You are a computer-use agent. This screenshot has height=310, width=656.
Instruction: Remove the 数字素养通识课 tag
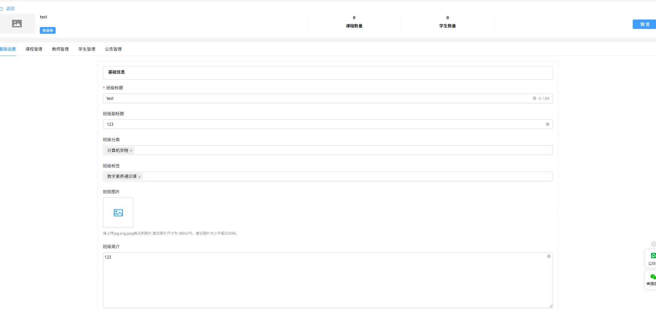click(139, 177)
